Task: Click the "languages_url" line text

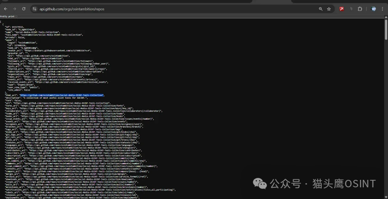Action: [x=69, y=145]
